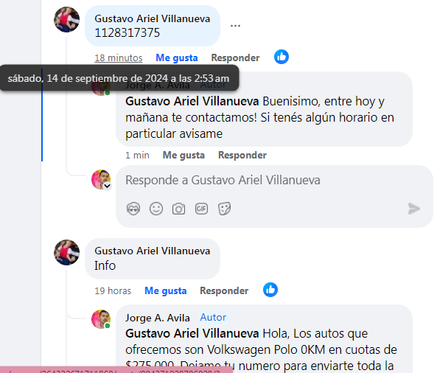Open the 18 minutos timestamp link

[x=119, y=57]
